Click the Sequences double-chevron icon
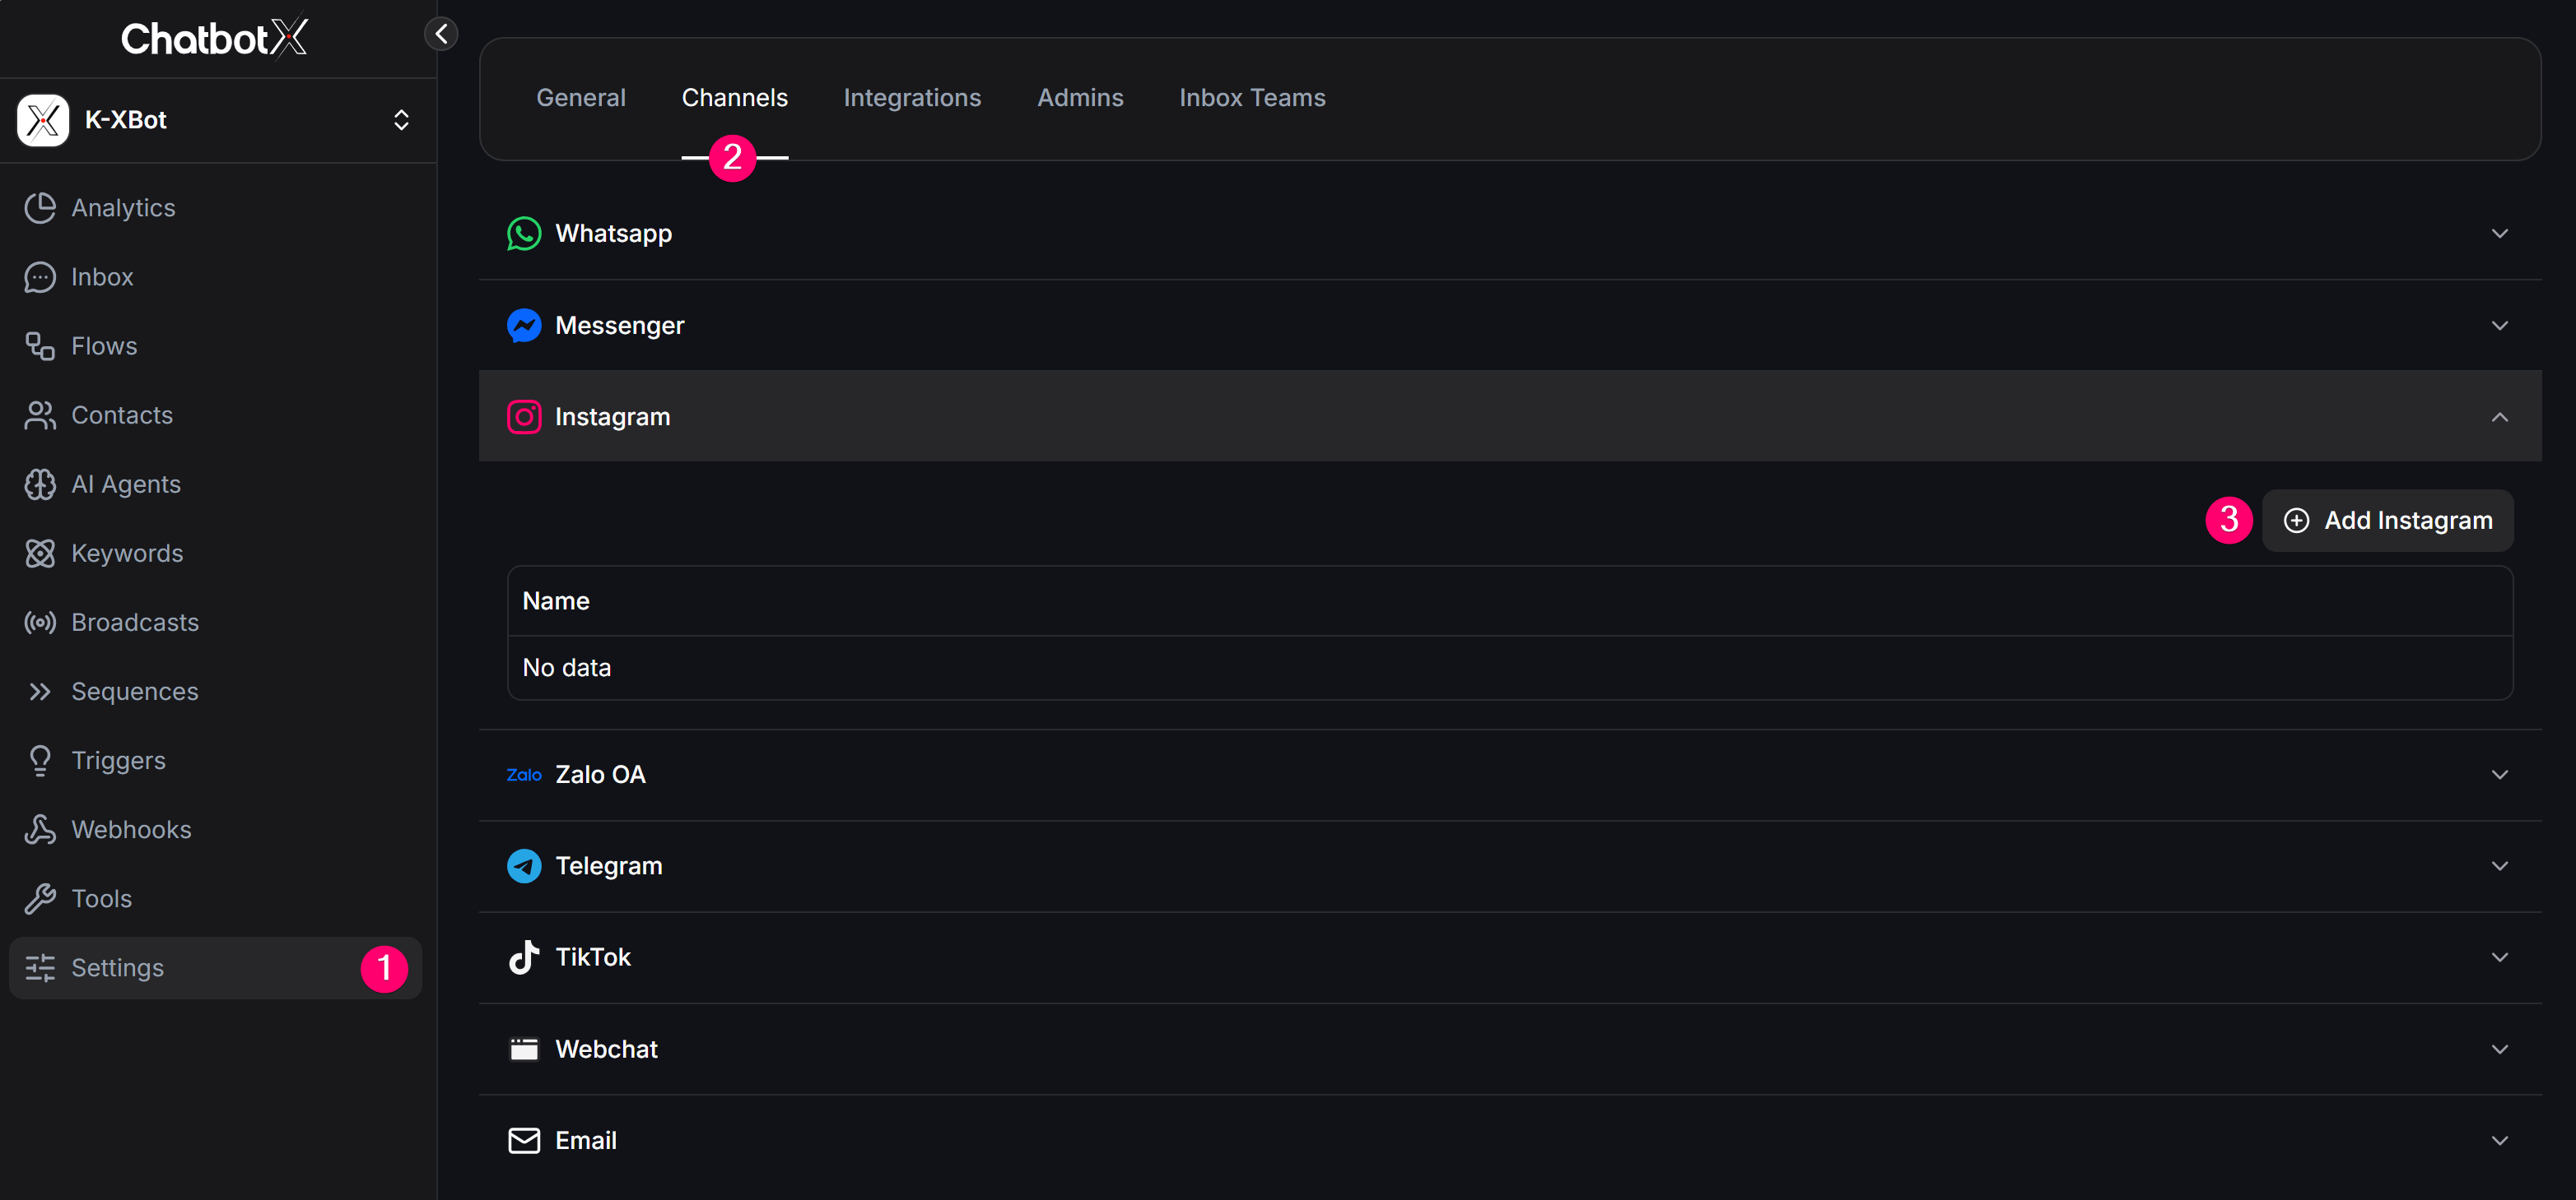The image size is (2576, 1200). [40, 692]
